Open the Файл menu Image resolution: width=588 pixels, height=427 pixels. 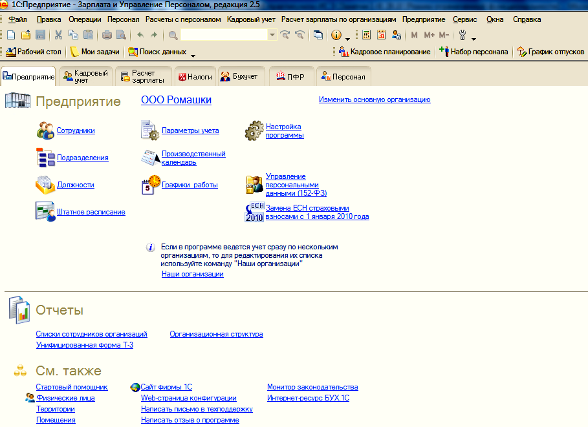tap(17, 19)
